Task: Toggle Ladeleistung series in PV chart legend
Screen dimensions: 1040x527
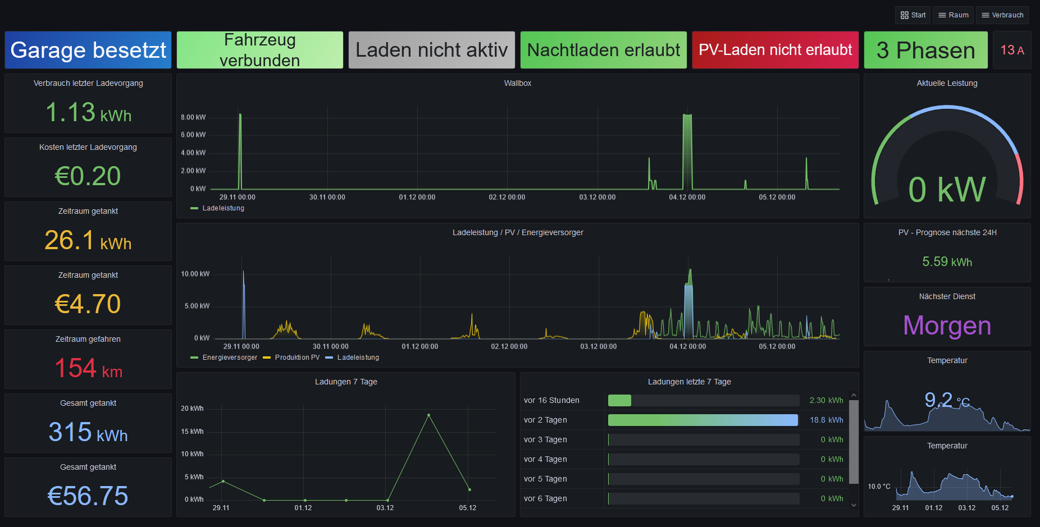Action: (352, 358)
